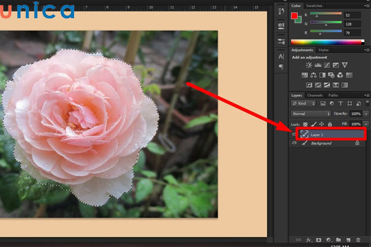Add layer style via fx icon
The height and width of the screenshot is (247, 371).
(x=308, y=239)
